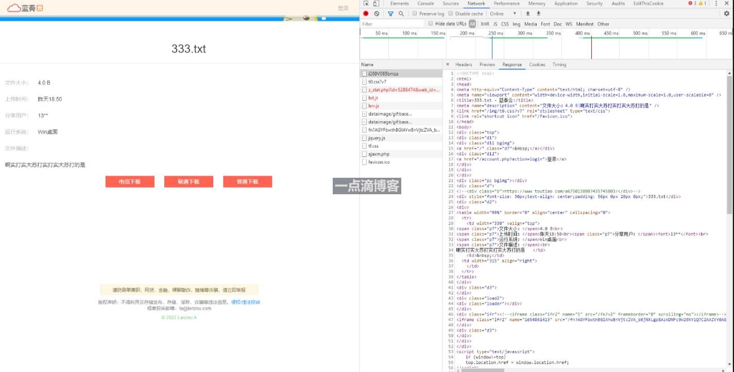734x372 pixels.
Task: Export HAR file with the download arrow
Action: tap(538, 13)
